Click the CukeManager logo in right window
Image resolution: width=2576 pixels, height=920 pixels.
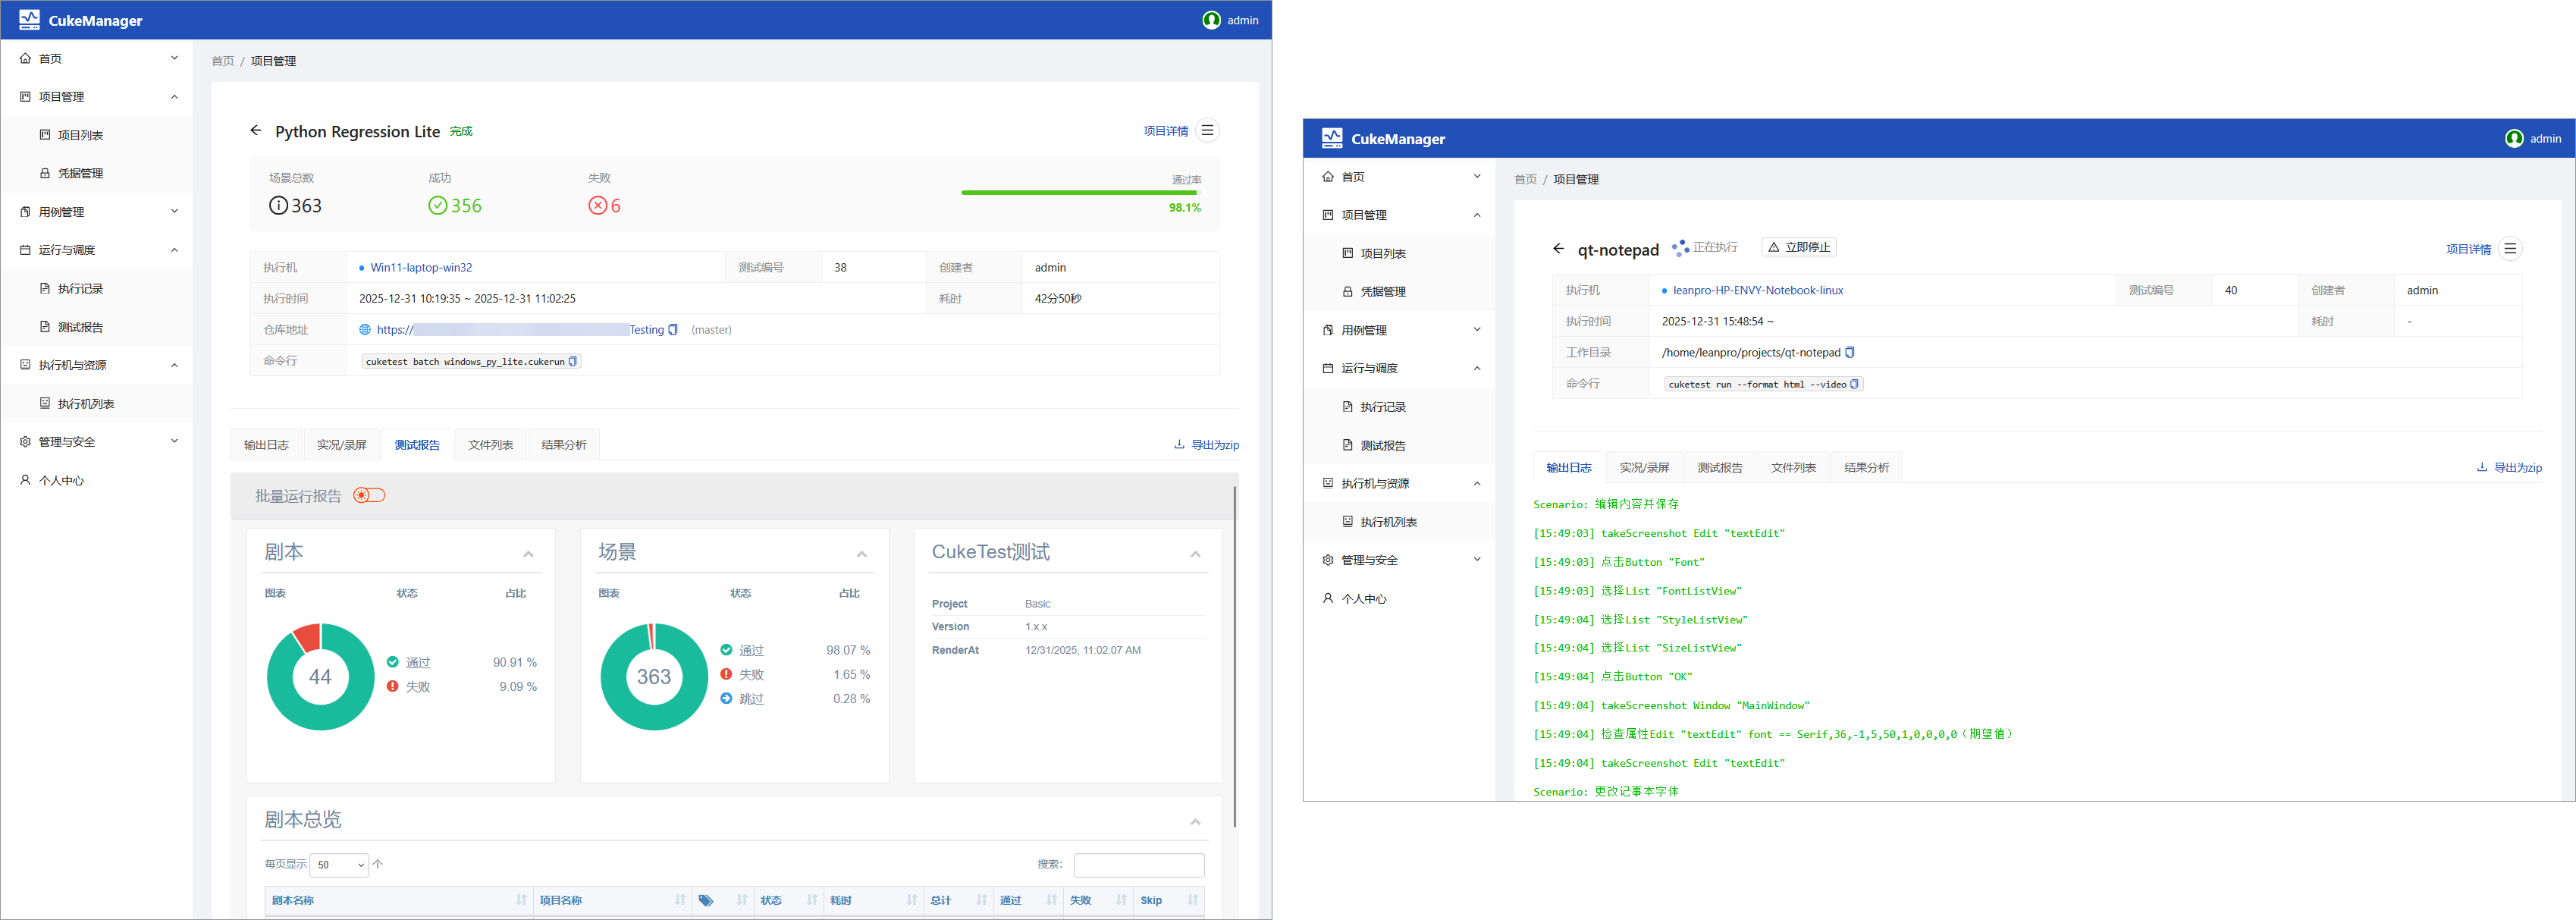pyautogui.click(x=1332, y=139)
